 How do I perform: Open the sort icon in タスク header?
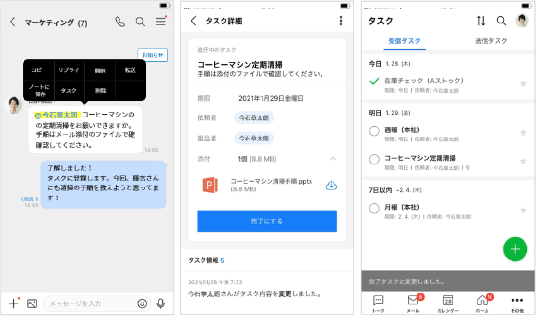[481, 21]
